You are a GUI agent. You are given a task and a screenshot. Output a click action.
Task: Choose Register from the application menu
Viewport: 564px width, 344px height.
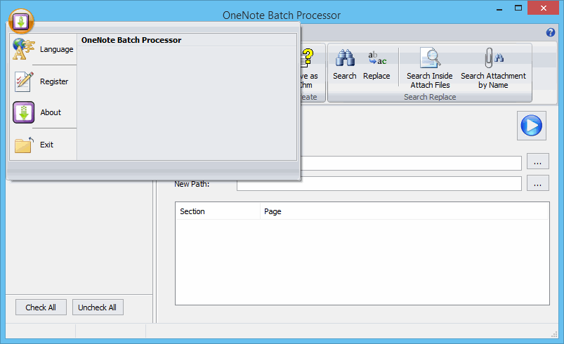[43, 81]
